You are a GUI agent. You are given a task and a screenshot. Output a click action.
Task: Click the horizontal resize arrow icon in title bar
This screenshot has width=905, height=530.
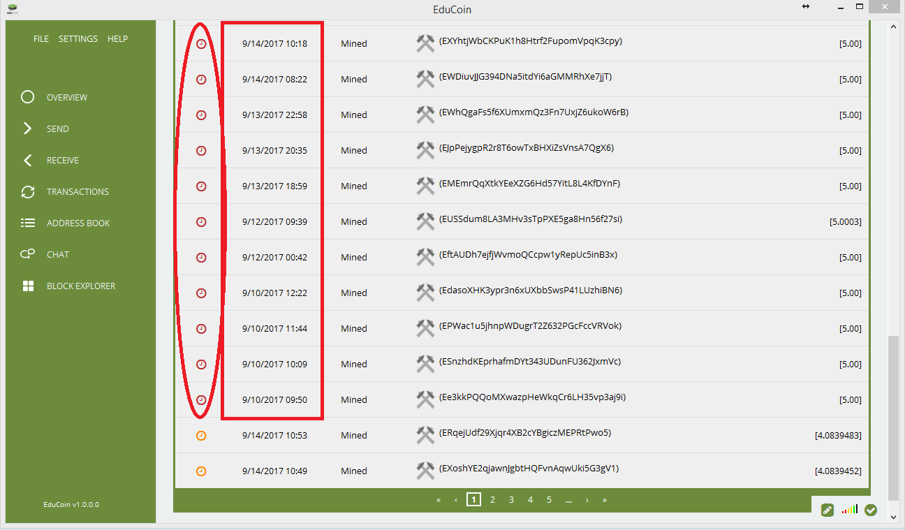click(806, 6)
